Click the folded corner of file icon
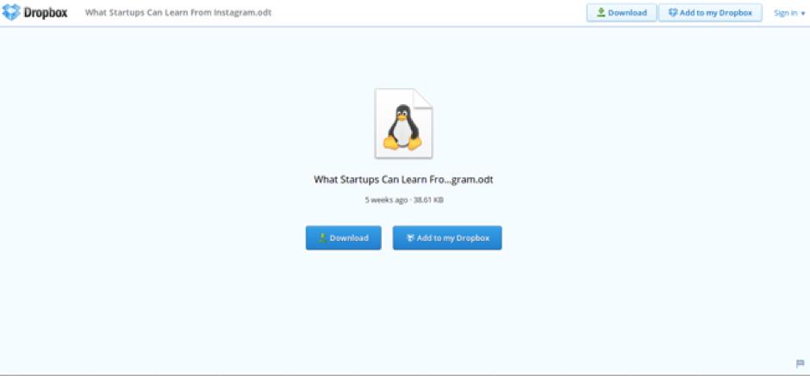 tap(423, 98)
